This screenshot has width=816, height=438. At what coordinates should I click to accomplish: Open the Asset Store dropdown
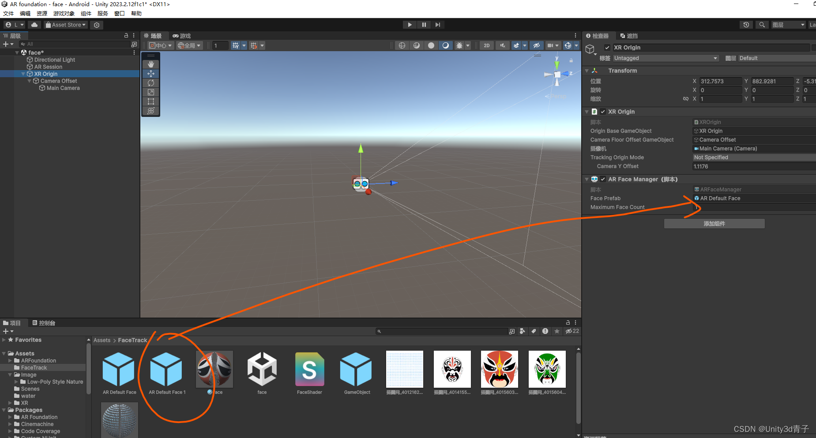pyautogui.click(x=66, y=25)
